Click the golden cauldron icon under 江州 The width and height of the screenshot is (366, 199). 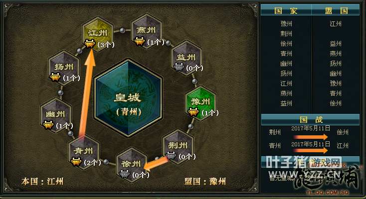(89, 44)
